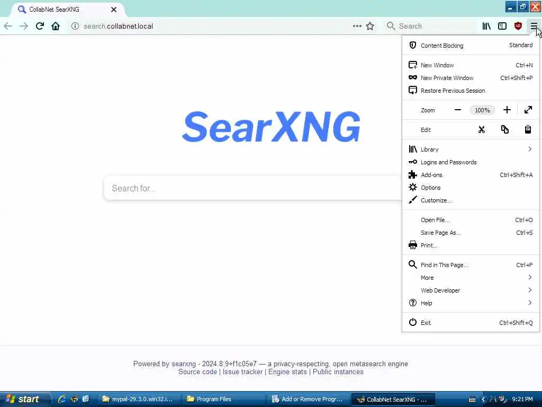Select Find in This Page...
542x407 pixels.
[x=471, y=265]
